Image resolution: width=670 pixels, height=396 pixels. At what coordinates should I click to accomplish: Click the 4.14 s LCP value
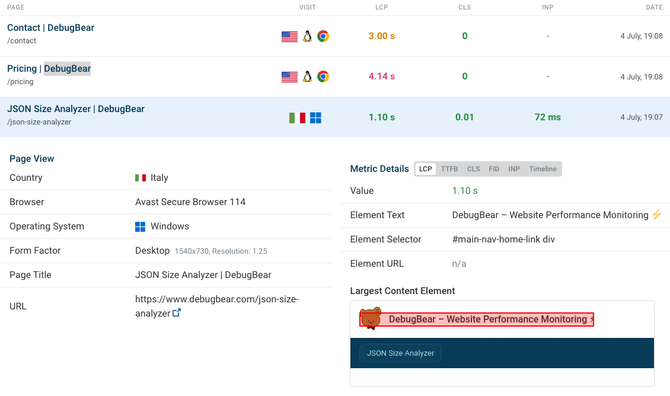pos(382,76)
